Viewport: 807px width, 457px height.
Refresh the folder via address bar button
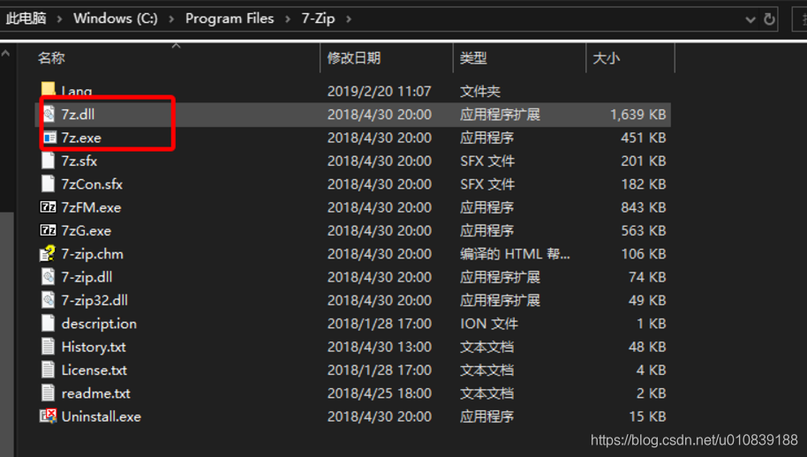[769, 19]
